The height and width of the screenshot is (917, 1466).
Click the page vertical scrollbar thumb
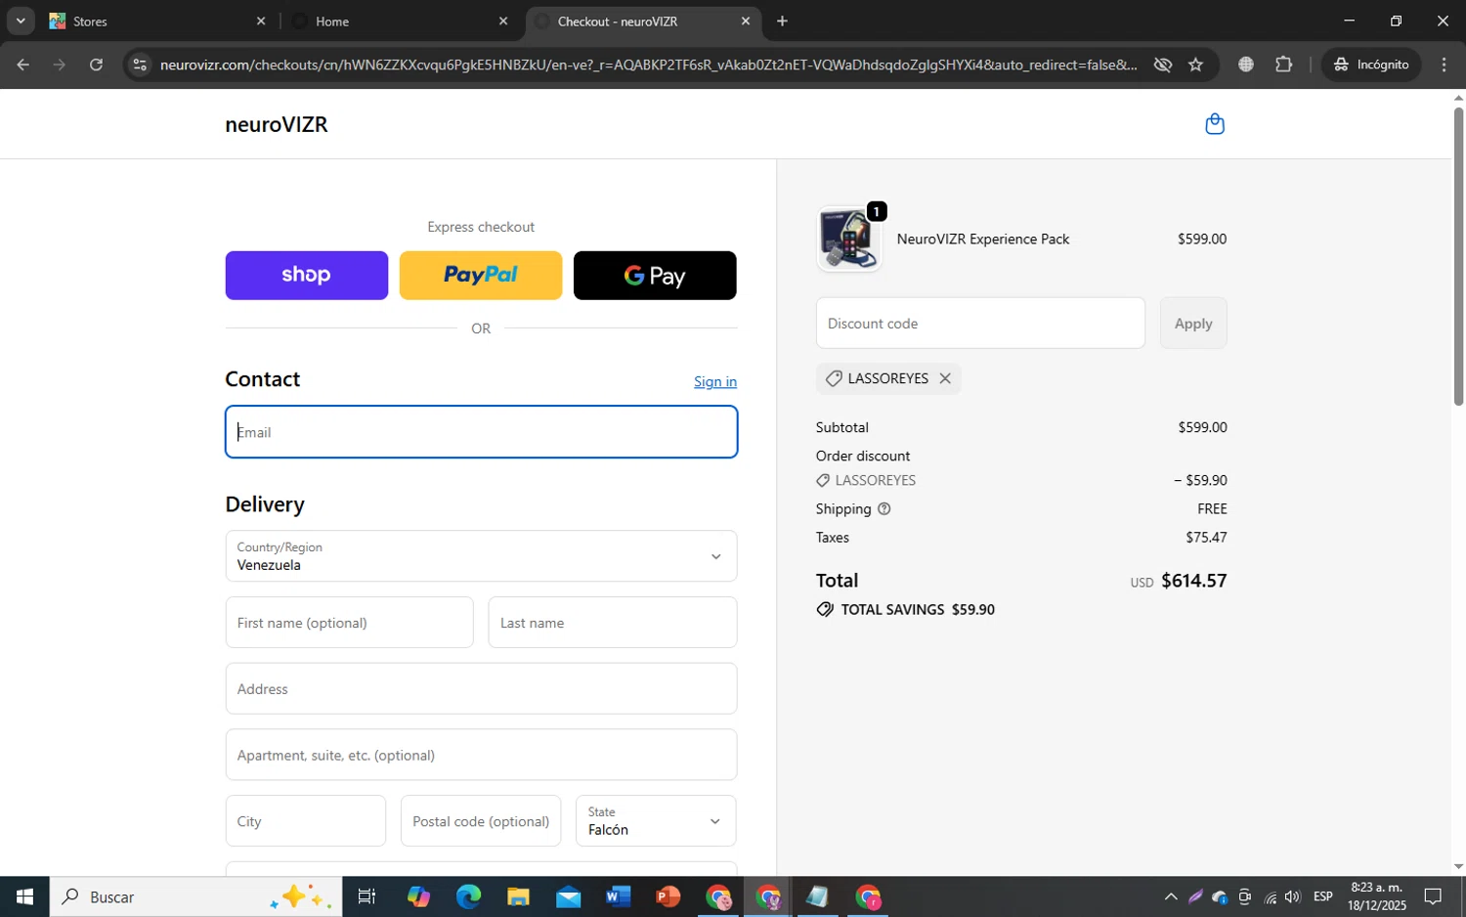pyautogui.click(x=1458, y=254)
